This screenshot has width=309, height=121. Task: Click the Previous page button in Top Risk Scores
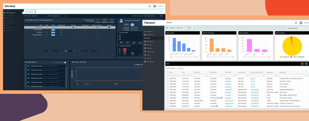point(51,51)
